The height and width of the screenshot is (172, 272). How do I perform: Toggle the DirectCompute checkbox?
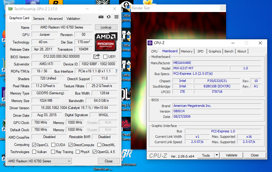(70, 145)
